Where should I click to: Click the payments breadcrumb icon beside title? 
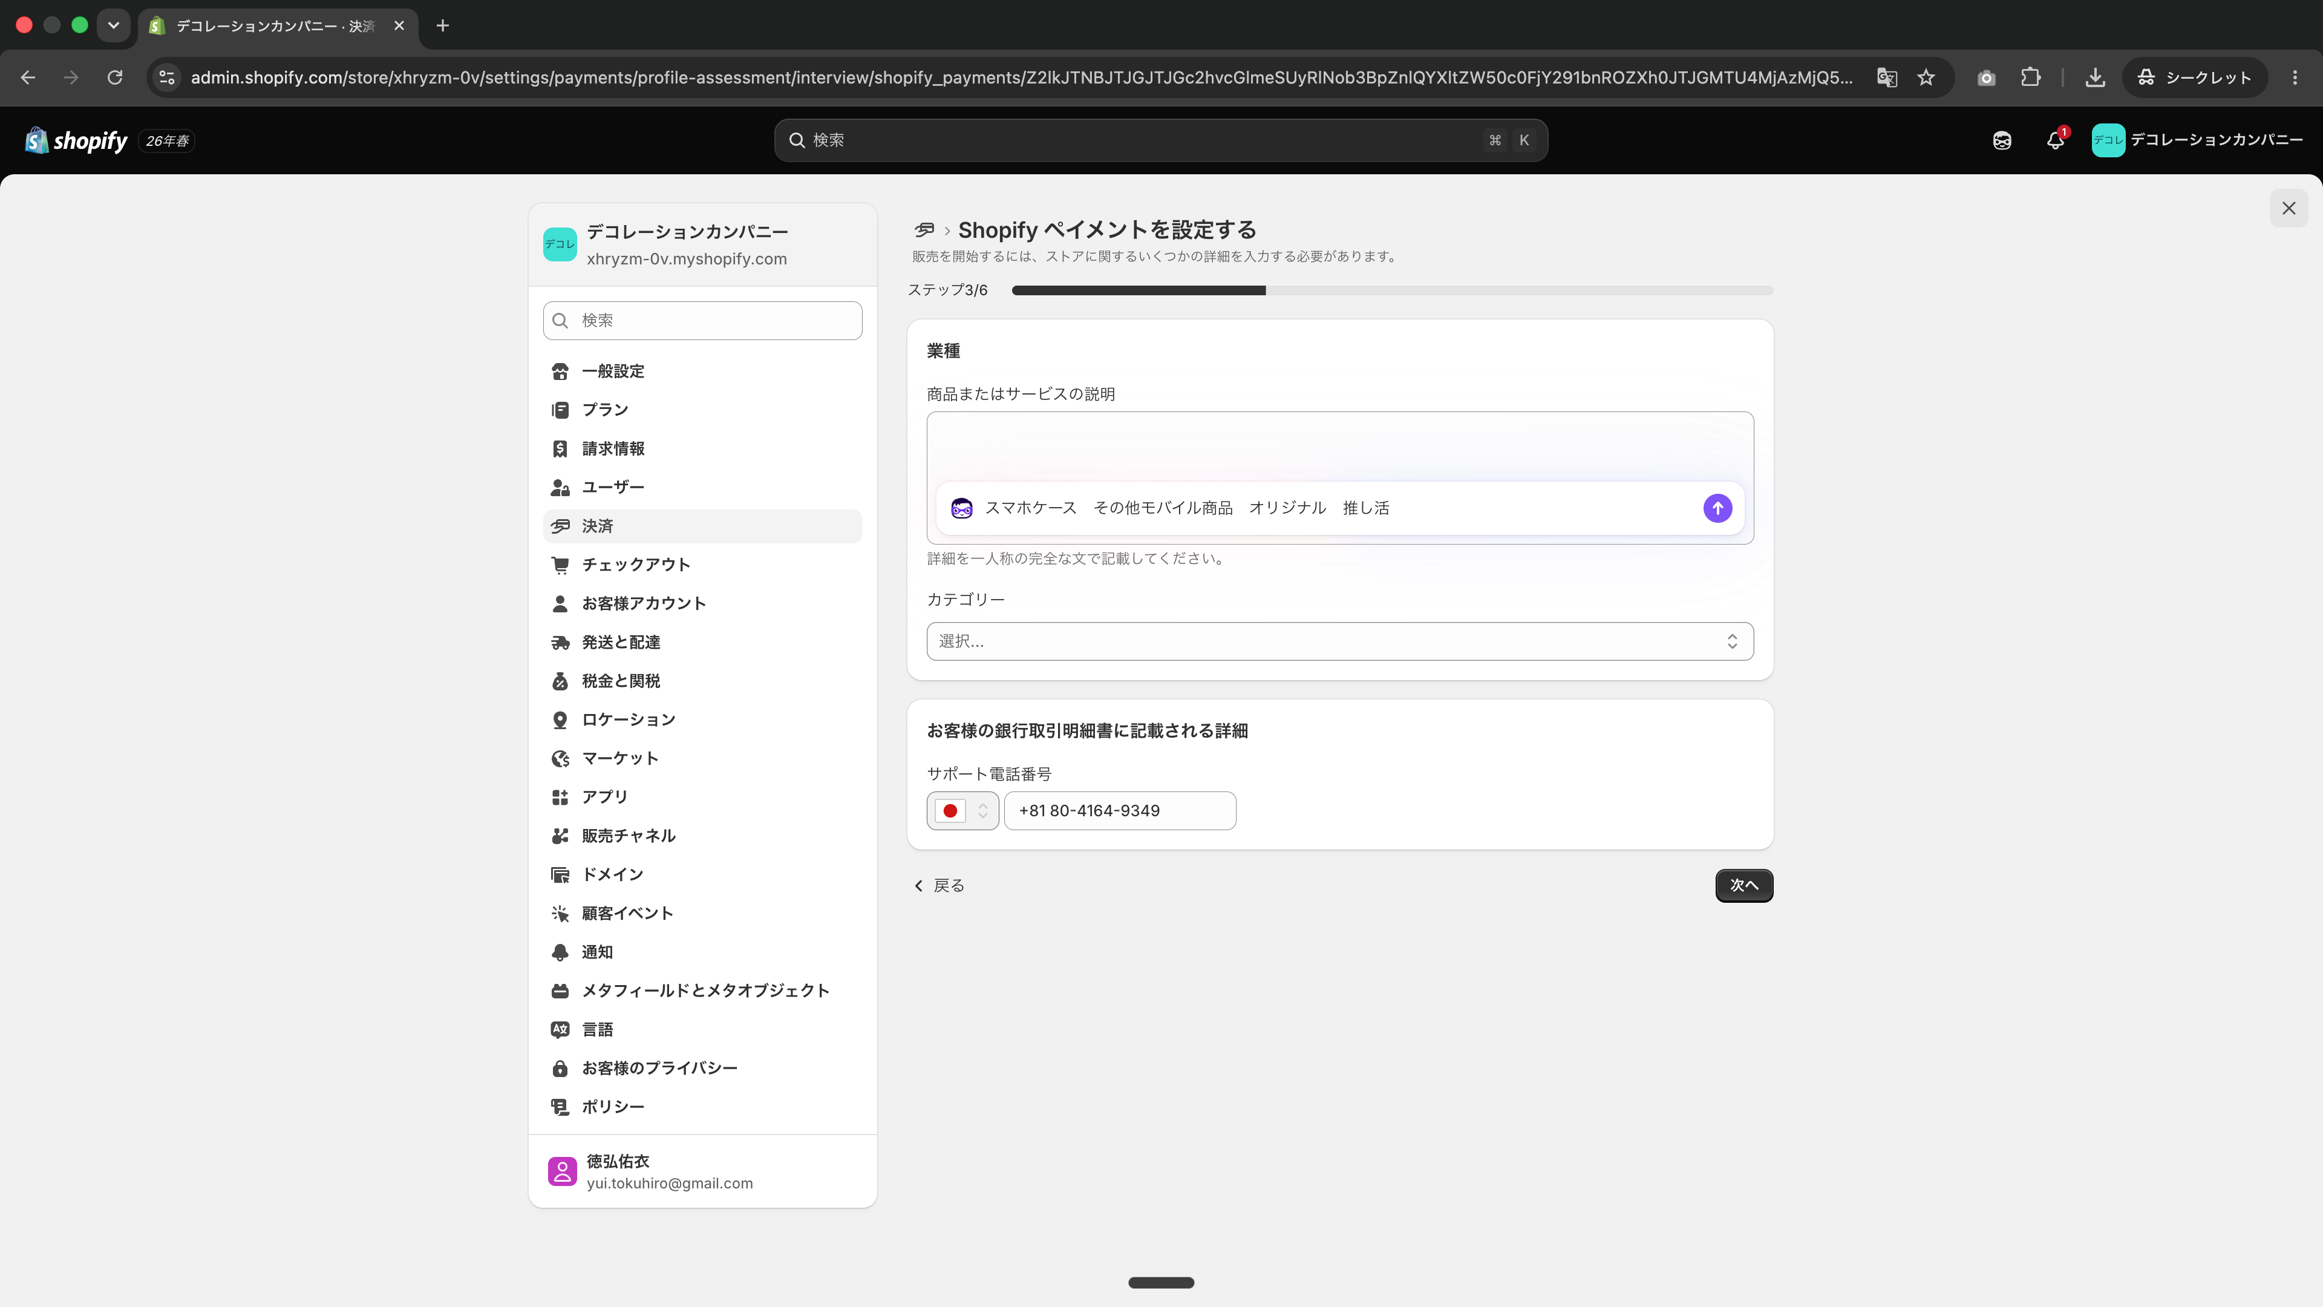point(924,230)
